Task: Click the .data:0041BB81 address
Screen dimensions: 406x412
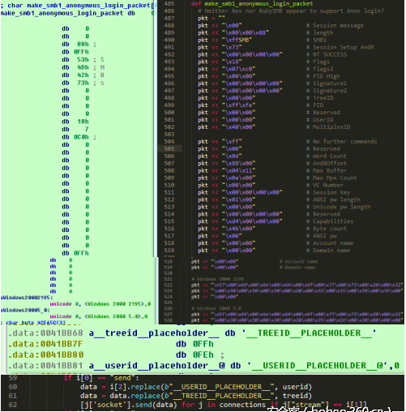Action: [x=45, y=366]
